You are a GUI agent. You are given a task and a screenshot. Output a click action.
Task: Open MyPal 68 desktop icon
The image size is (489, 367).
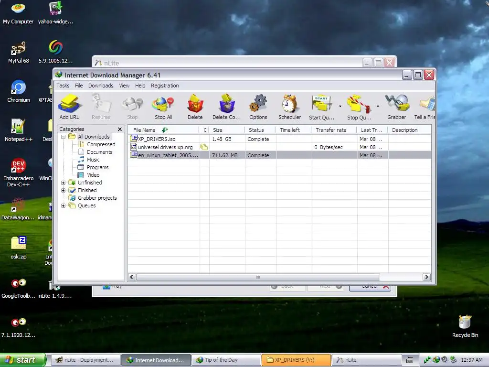(19, 52)
